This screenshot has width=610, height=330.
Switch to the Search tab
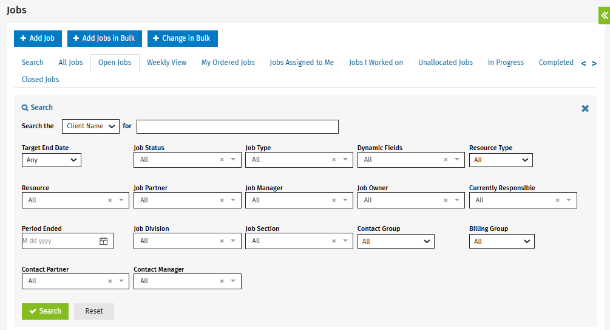(33, 63)
